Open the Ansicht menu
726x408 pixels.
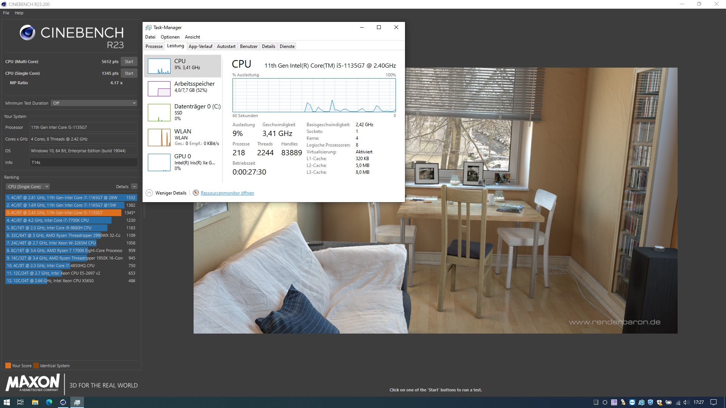tap(192, 37)
